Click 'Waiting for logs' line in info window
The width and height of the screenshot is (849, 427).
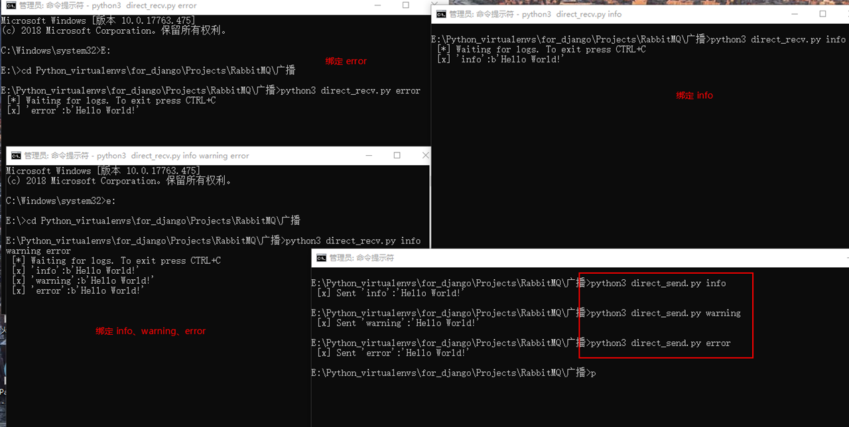pos(541,49)
